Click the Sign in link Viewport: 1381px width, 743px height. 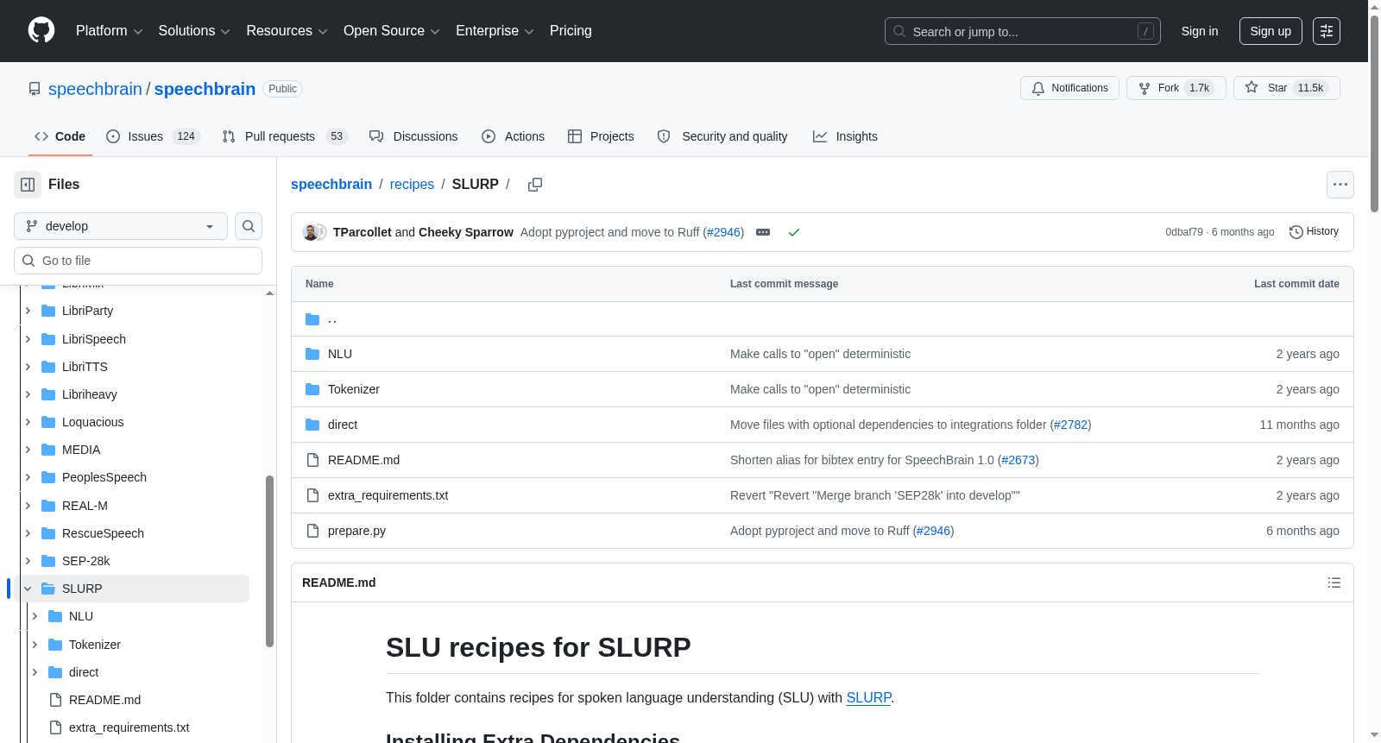[1200, 31]
